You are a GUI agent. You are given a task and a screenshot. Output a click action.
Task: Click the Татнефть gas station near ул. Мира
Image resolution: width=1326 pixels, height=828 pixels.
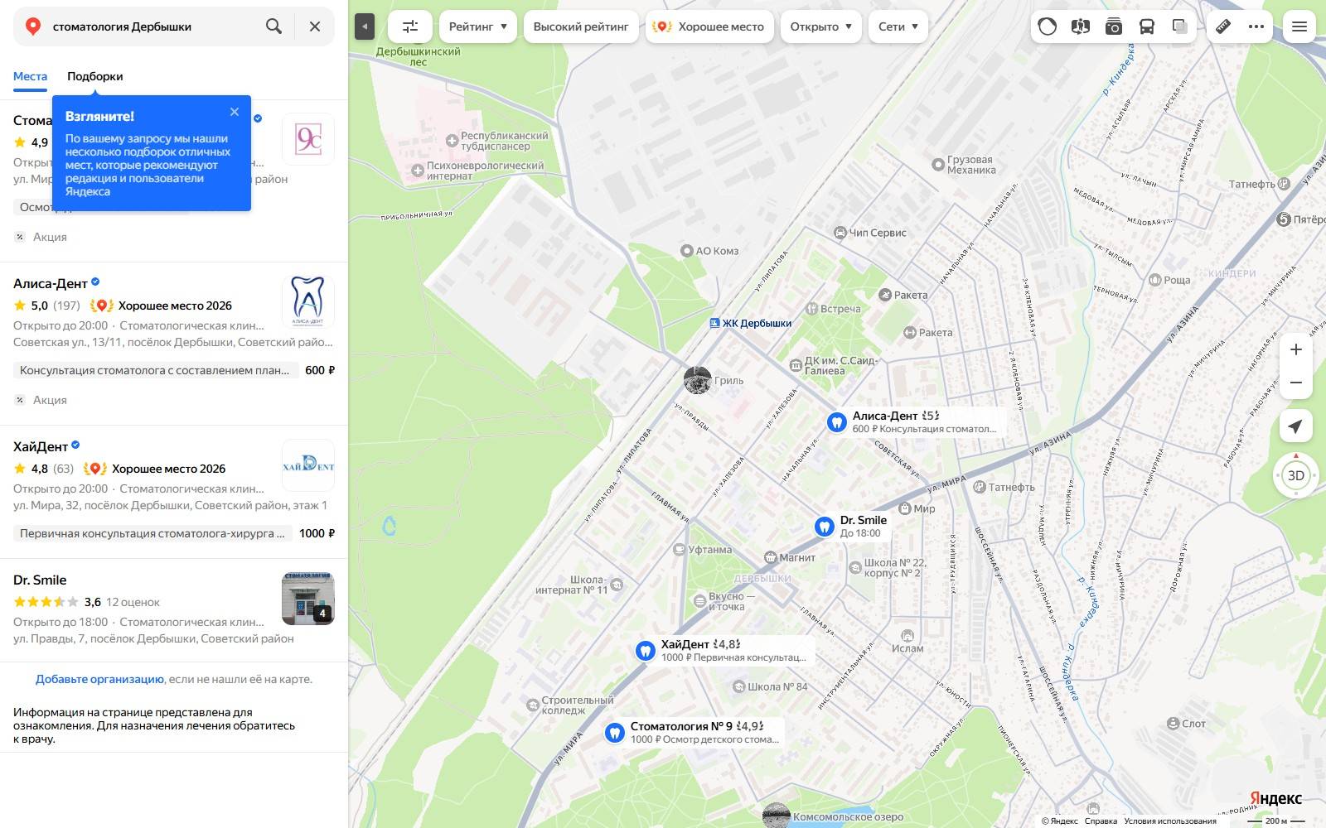[x=979, y=487]
